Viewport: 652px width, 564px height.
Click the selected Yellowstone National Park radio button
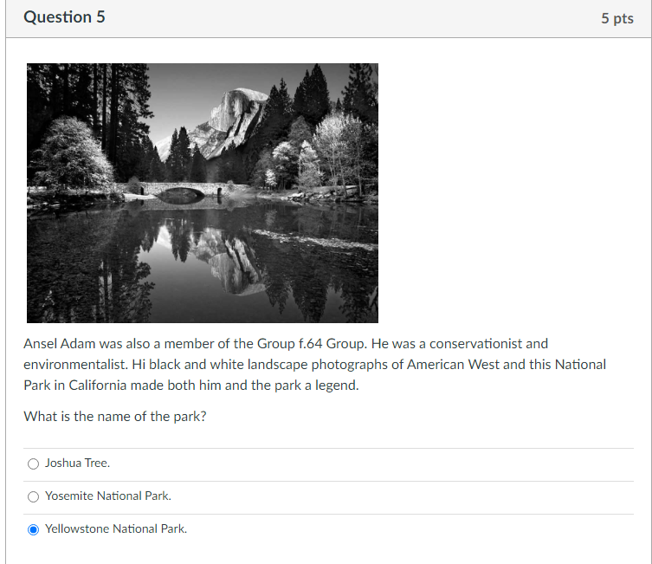(33, 529)
